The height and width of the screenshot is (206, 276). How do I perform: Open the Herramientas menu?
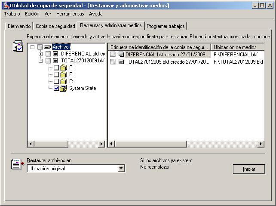(x=70, y=14)
